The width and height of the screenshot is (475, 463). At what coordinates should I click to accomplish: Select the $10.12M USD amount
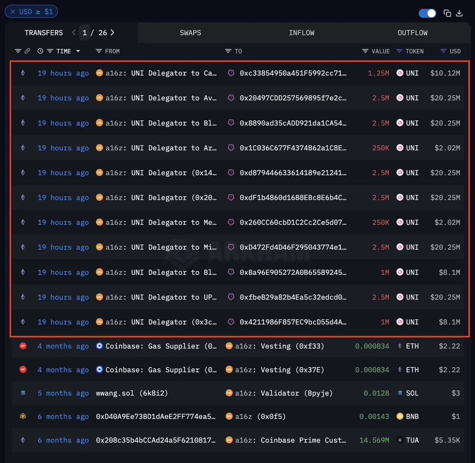click(x=445, y=73)
